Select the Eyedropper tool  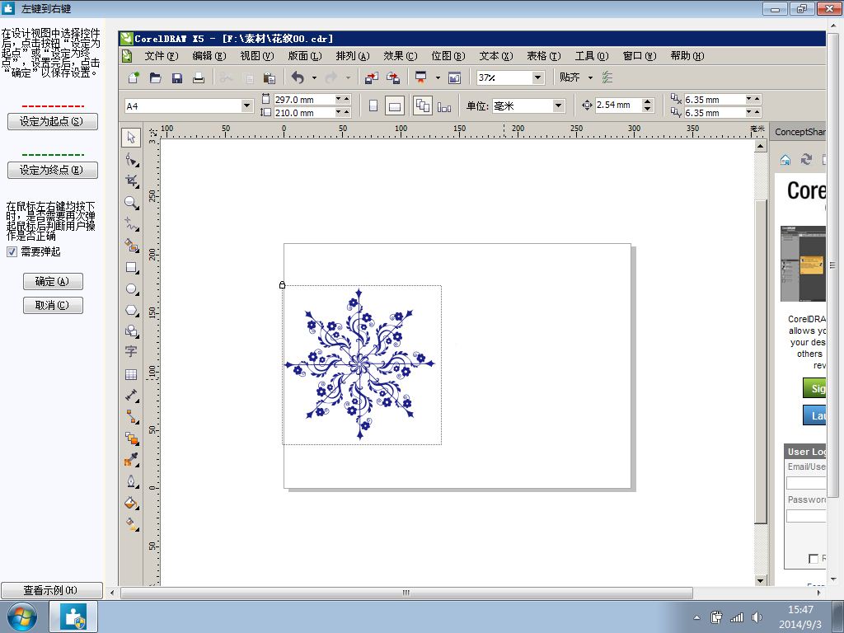[131, 460]
